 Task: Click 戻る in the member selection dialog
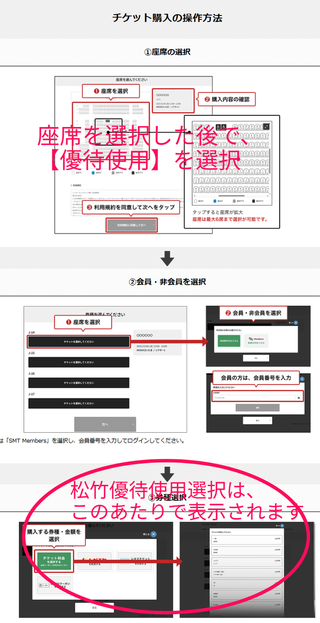(256, 358)
